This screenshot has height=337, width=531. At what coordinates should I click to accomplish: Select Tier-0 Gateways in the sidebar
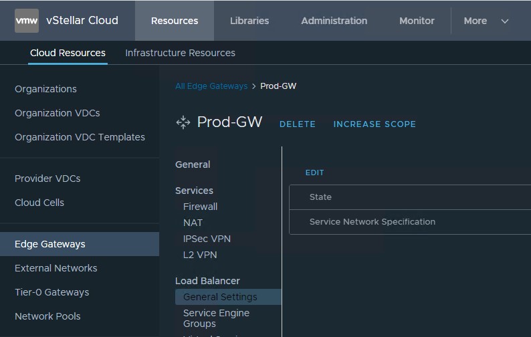(51, 292)
